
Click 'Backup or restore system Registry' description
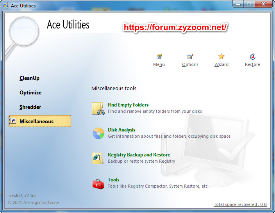(x=141, y=161)
